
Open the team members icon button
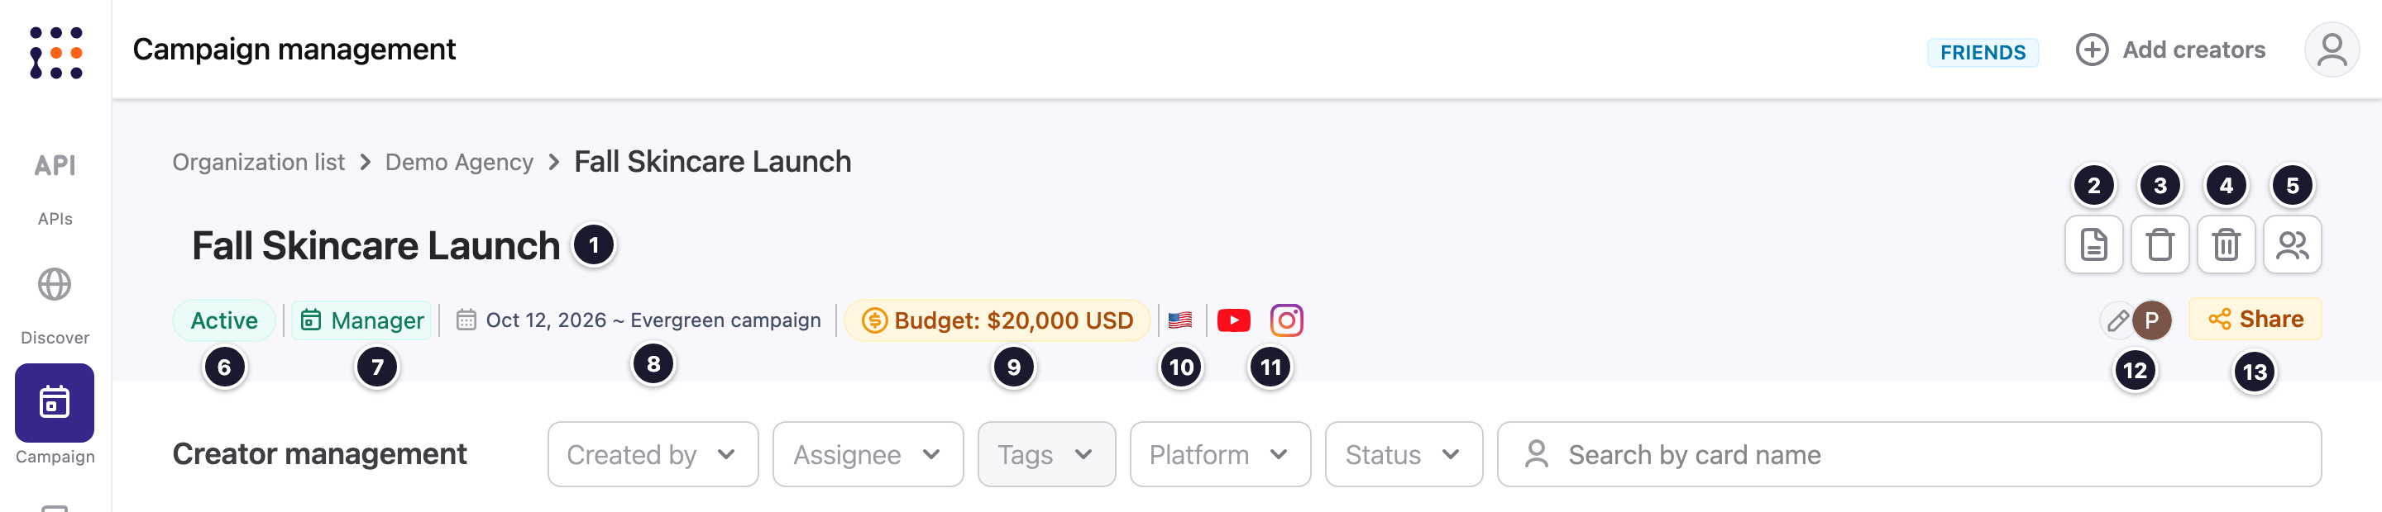(2291, 244)
